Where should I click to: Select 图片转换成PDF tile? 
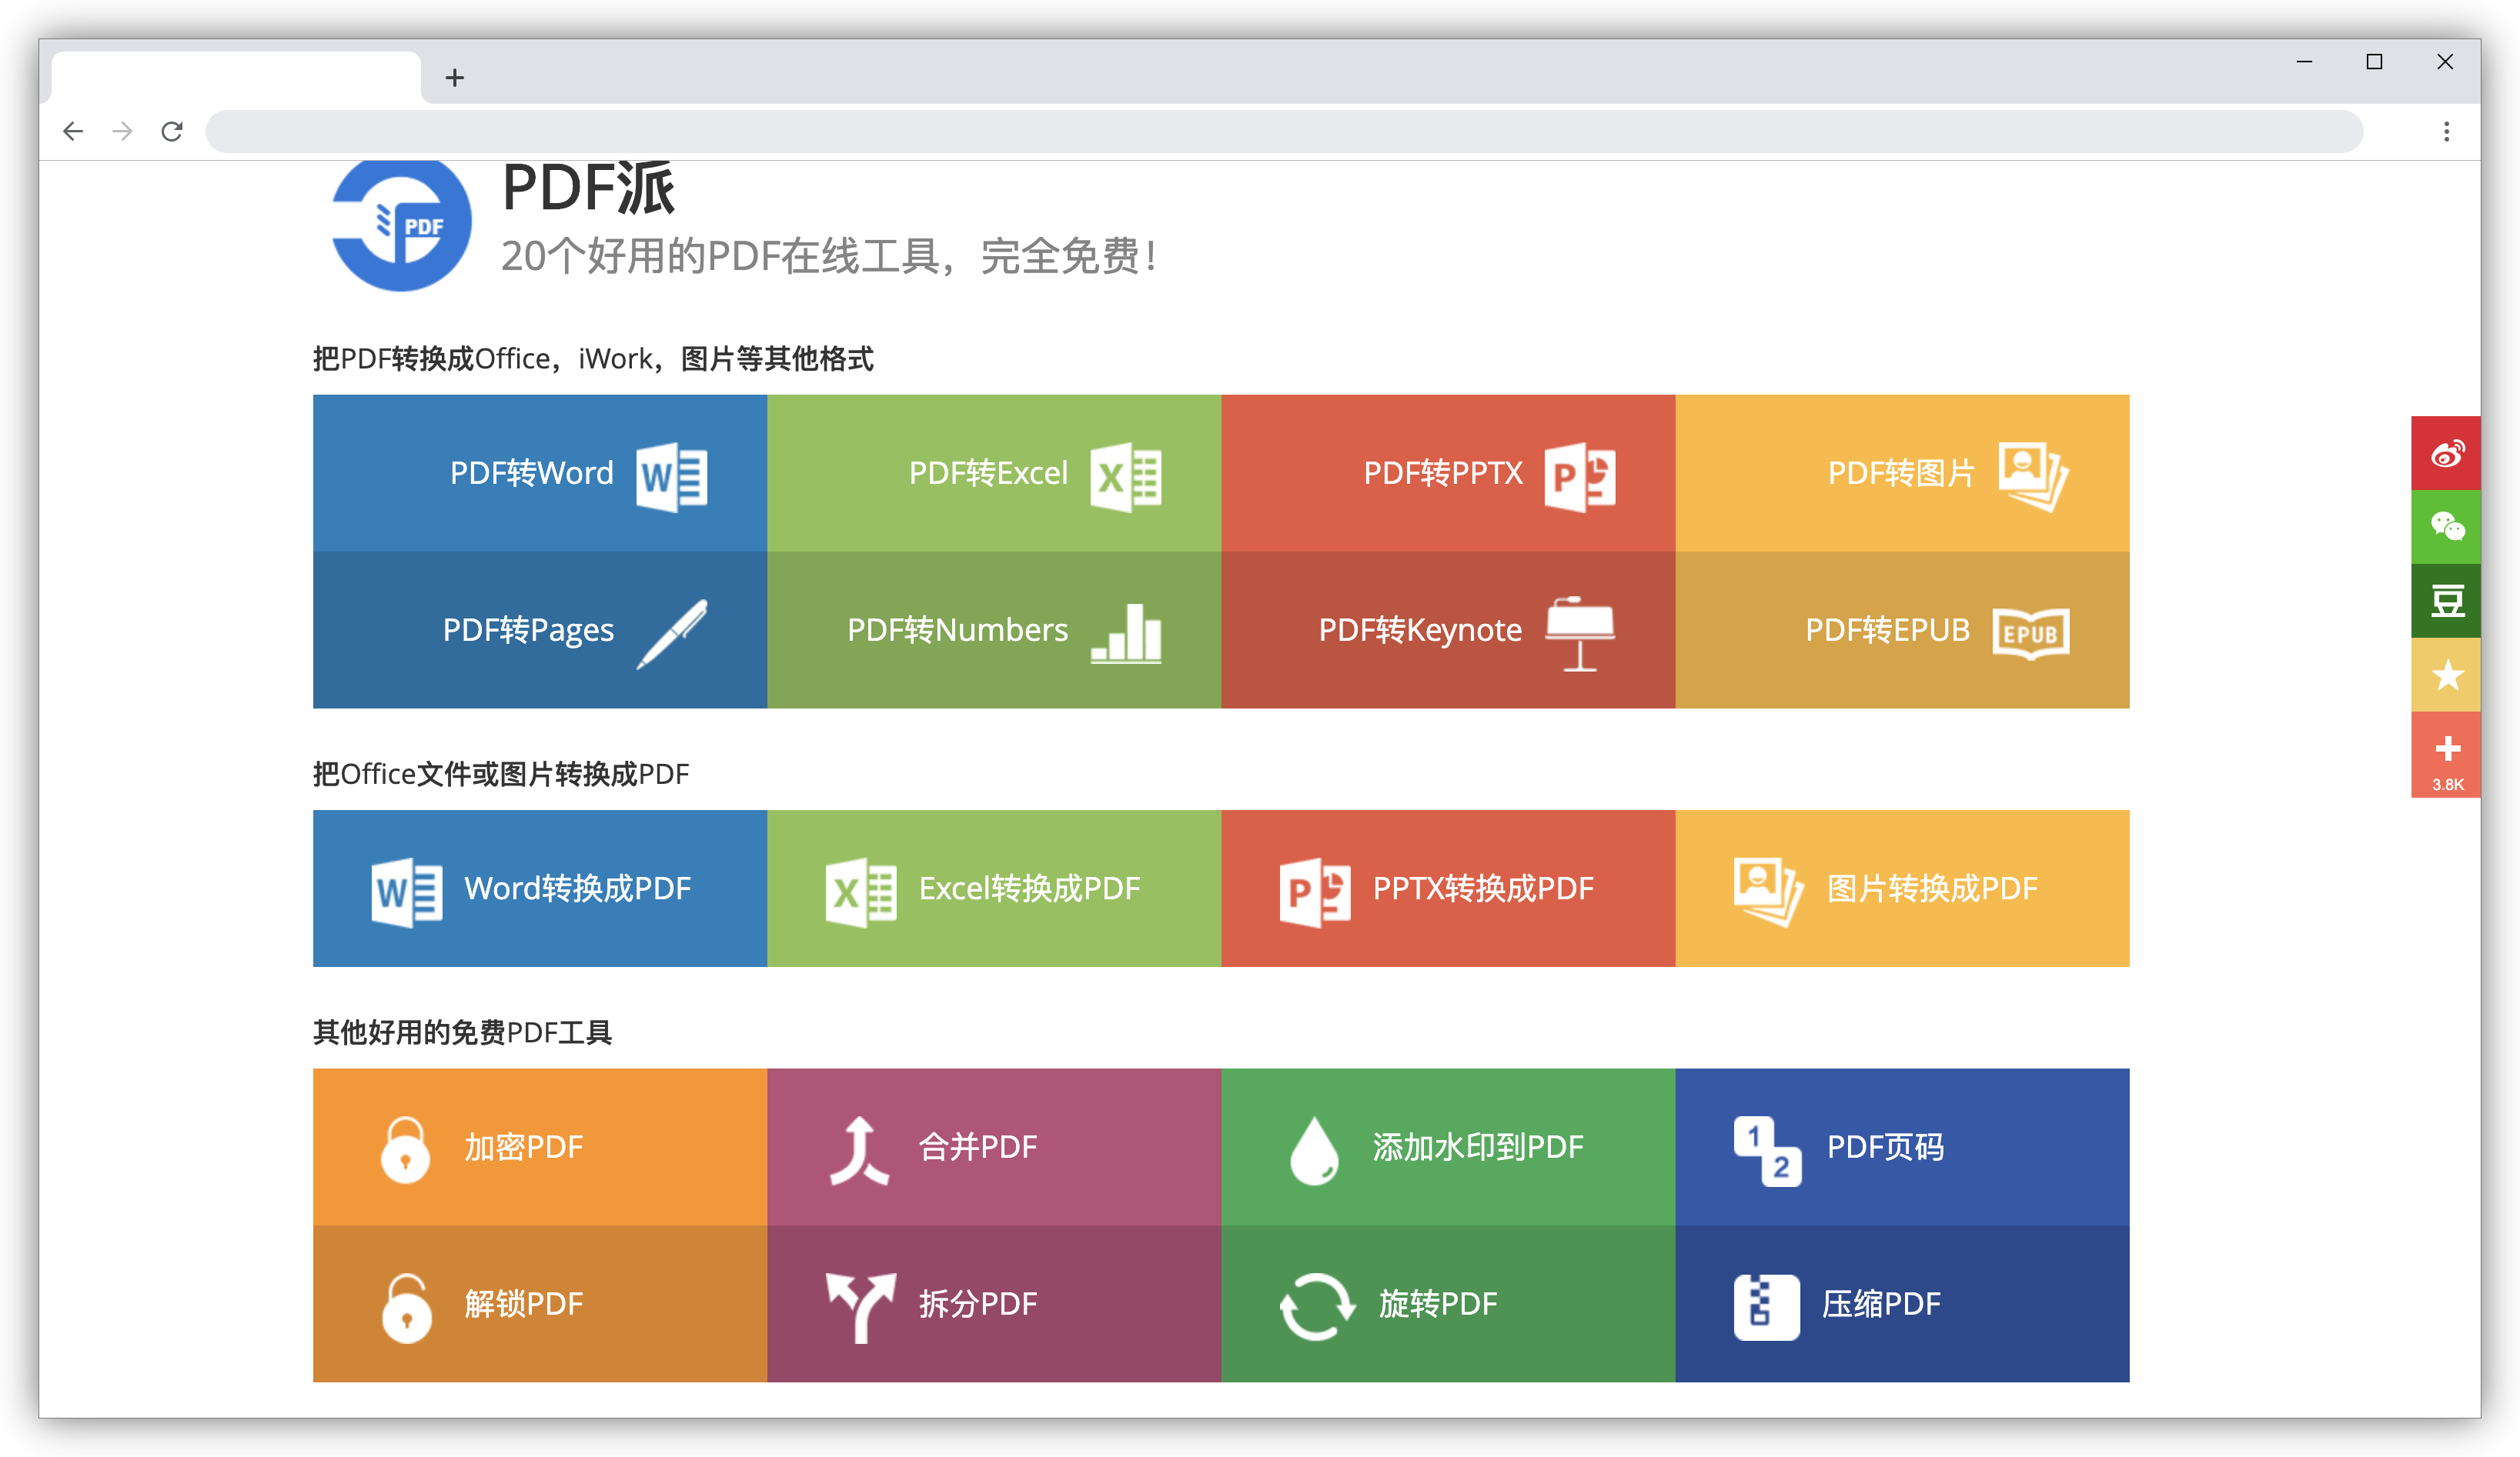1902,889
